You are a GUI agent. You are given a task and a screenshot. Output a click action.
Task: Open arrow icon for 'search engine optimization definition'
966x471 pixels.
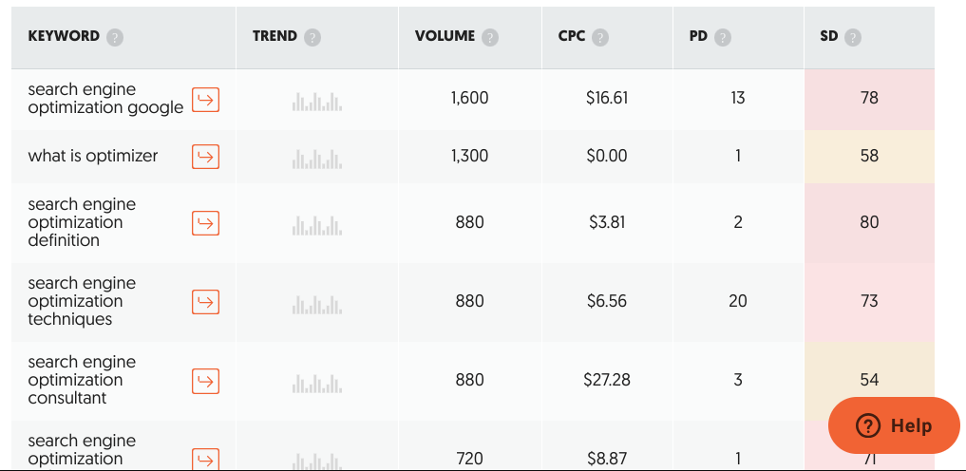click(206, 223)
